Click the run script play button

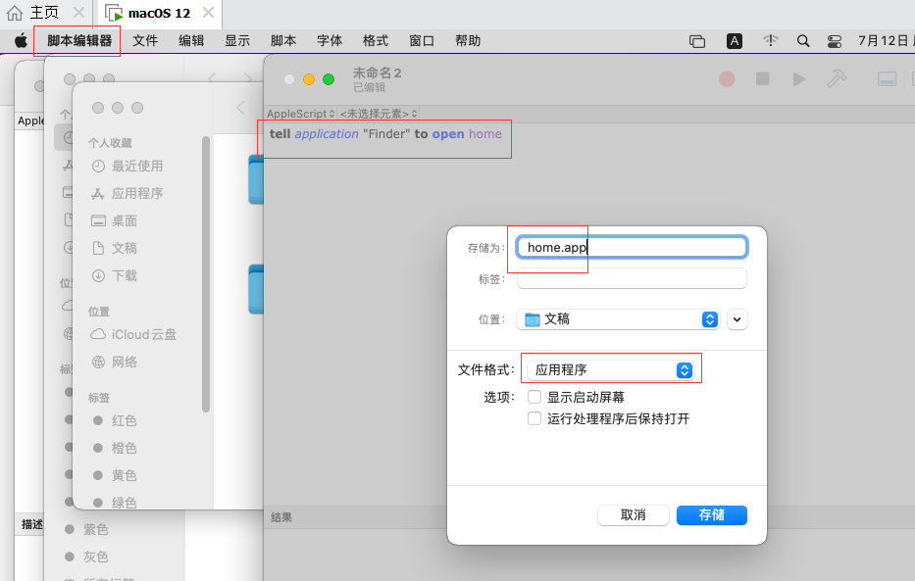[x=799, y=78]
